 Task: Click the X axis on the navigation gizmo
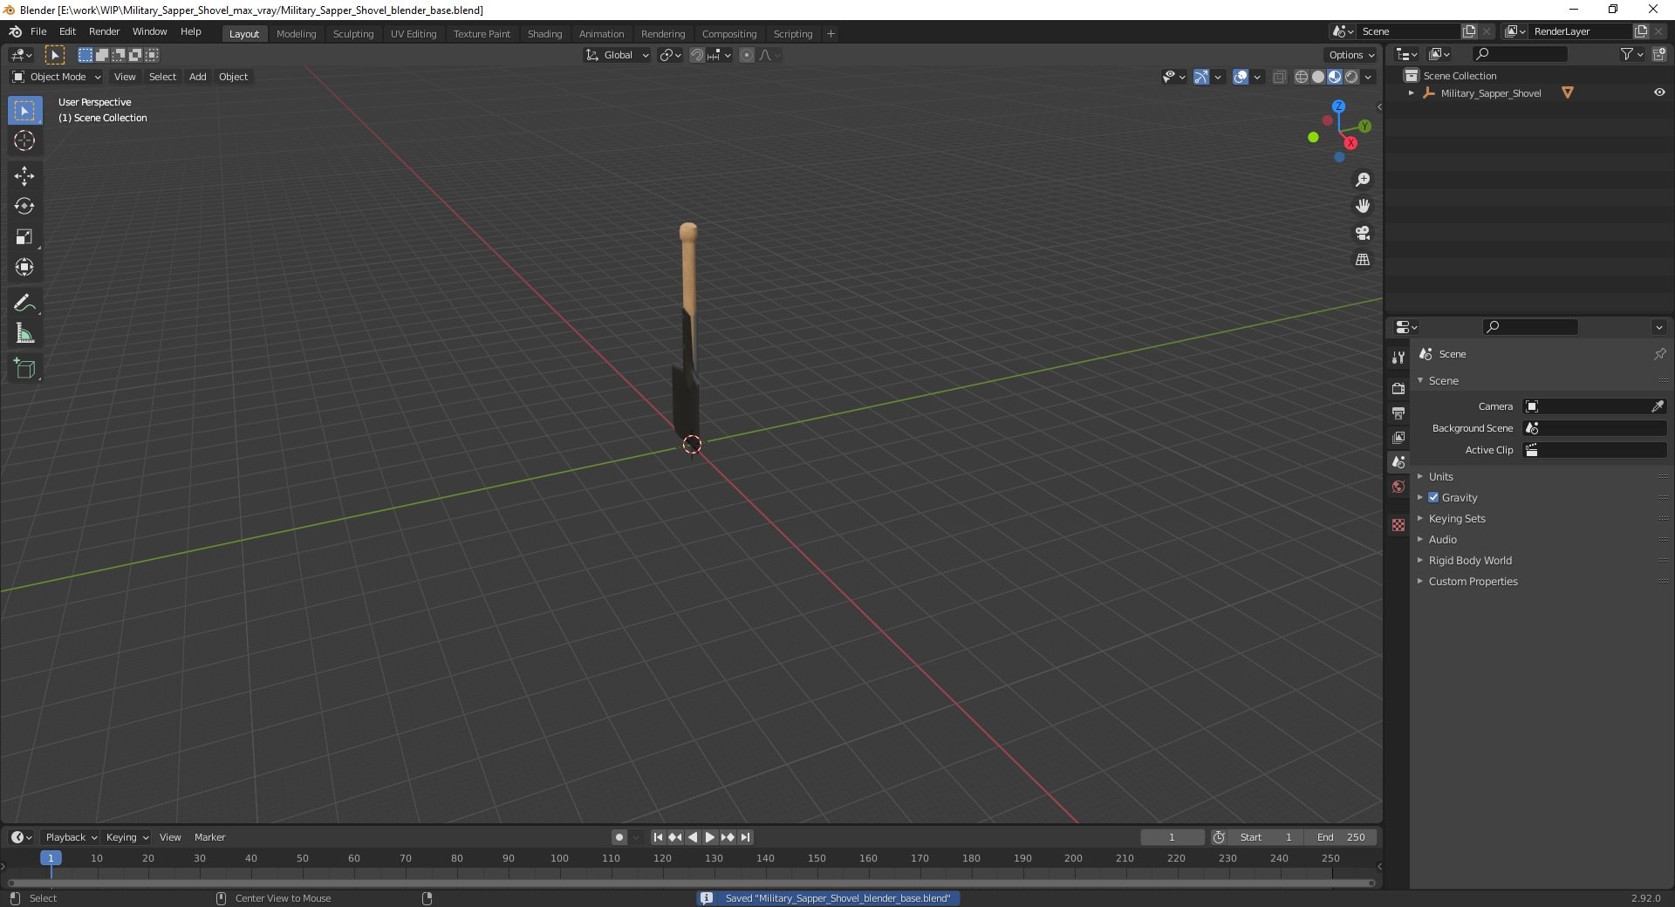point(1350,143)
